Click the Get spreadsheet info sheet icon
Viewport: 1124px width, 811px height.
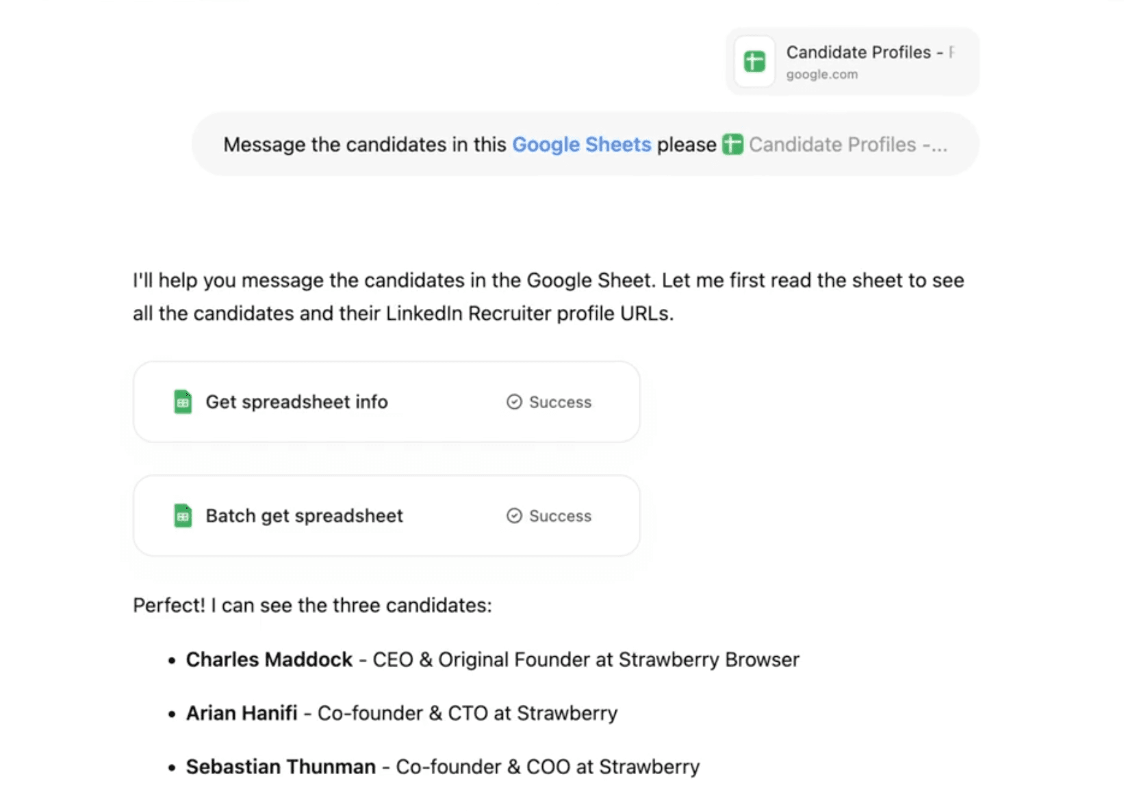pyautogui.click(x=183, y=402)
